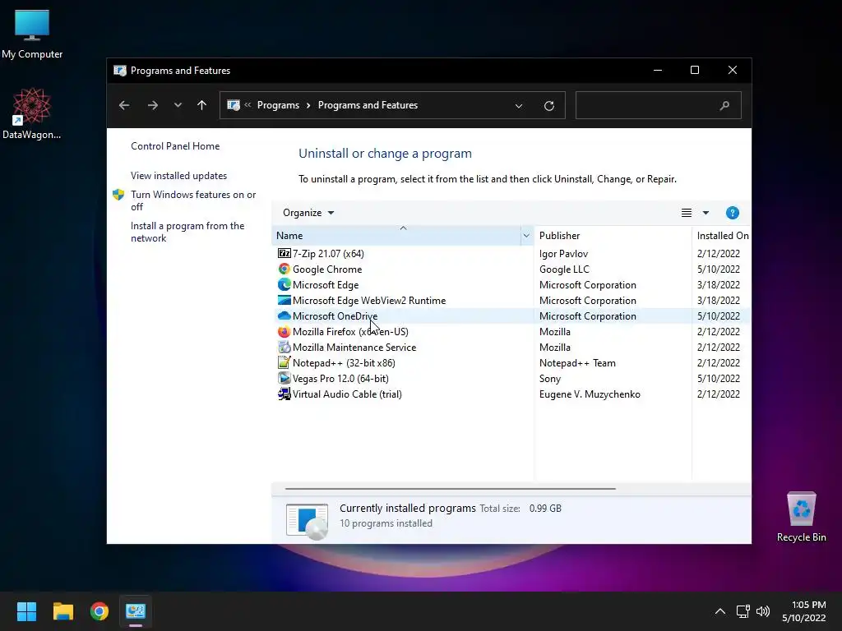Click the Microsoft OneDrive cloud icon

284,315
